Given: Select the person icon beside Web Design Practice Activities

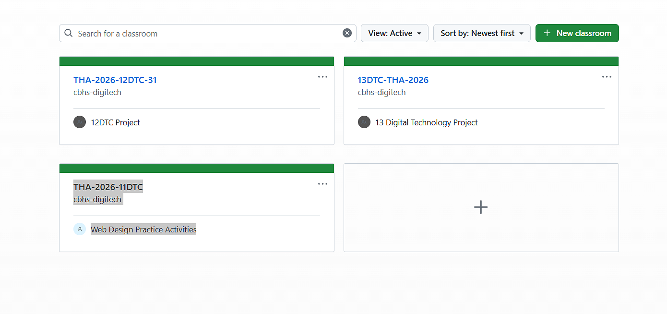Looking at the screenshot, I should coord(80,229).
